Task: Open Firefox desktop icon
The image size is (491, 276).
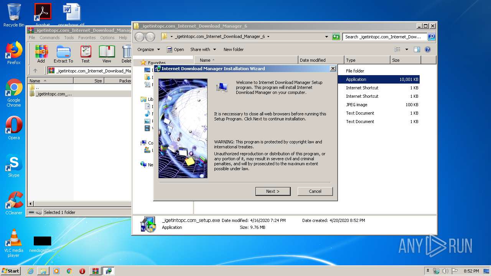Action: click(x=14, y=53)
